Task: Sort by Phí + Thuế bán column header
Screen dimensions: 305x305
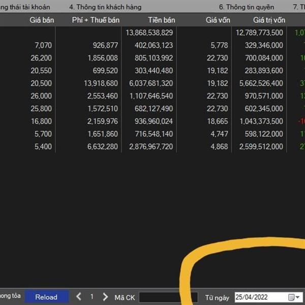Action: point(96,20)
